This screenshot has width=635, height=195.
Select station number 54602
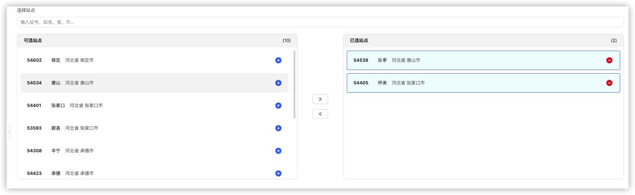34,60
